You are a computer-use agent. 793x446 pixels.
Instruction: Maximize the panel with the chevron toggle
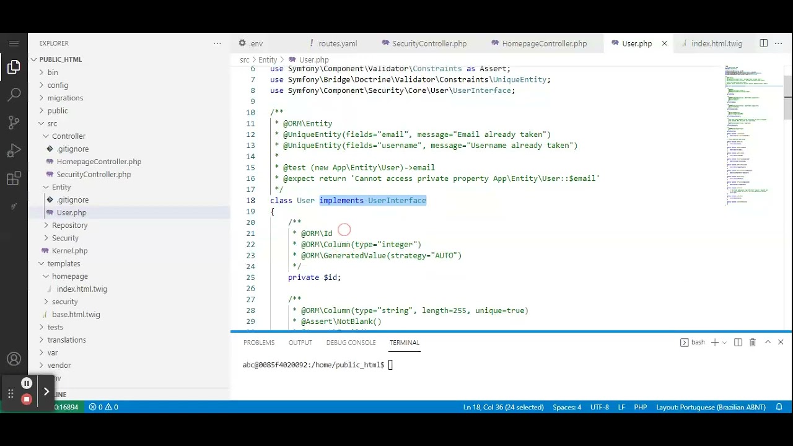pos(768,342)
